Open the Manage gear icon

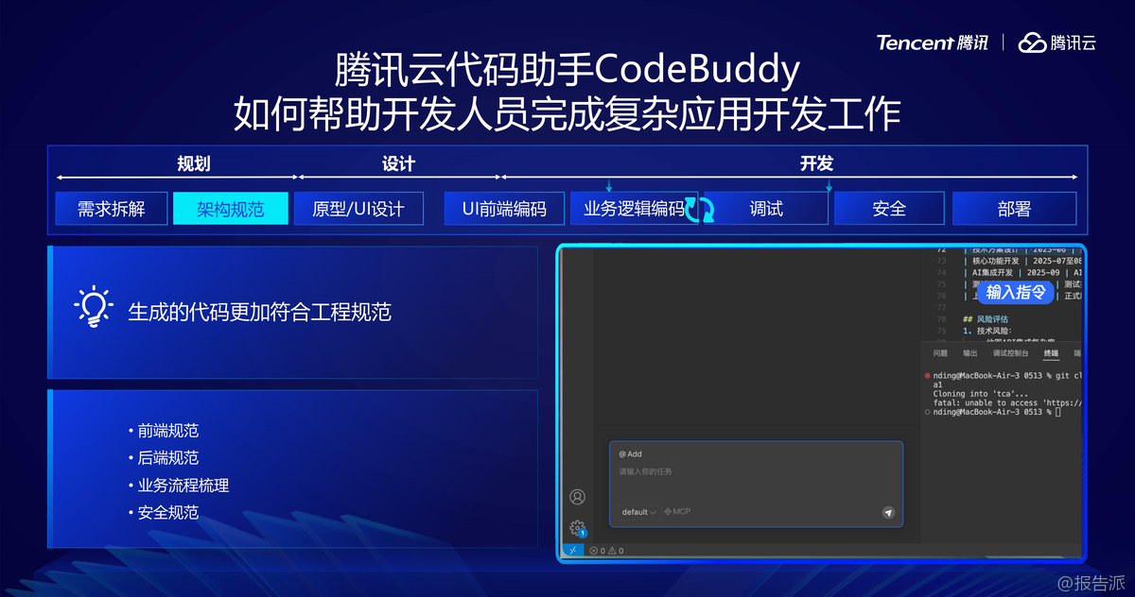pyautogui.click(x=577, y=528)
